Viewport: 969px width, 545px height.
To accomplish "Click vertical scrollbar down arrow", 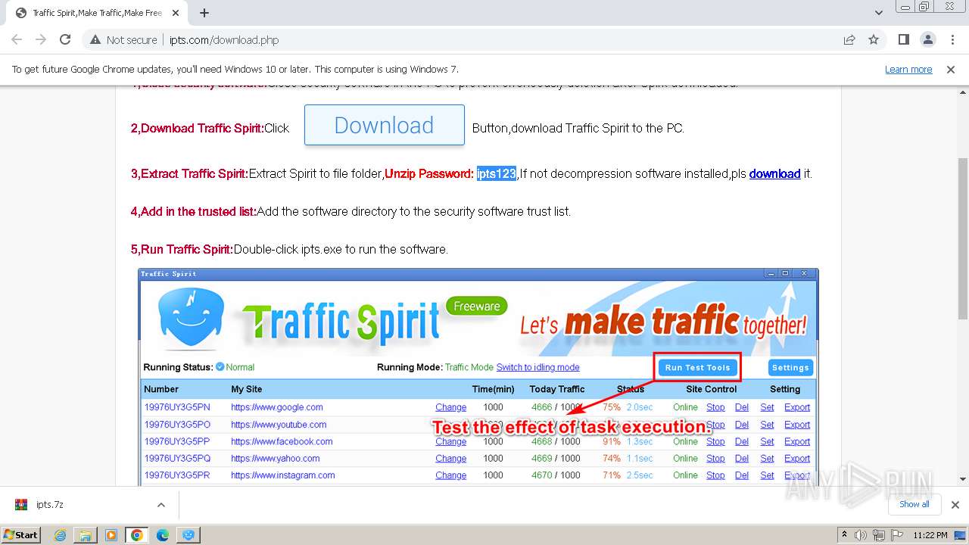I will pos(962,479).
